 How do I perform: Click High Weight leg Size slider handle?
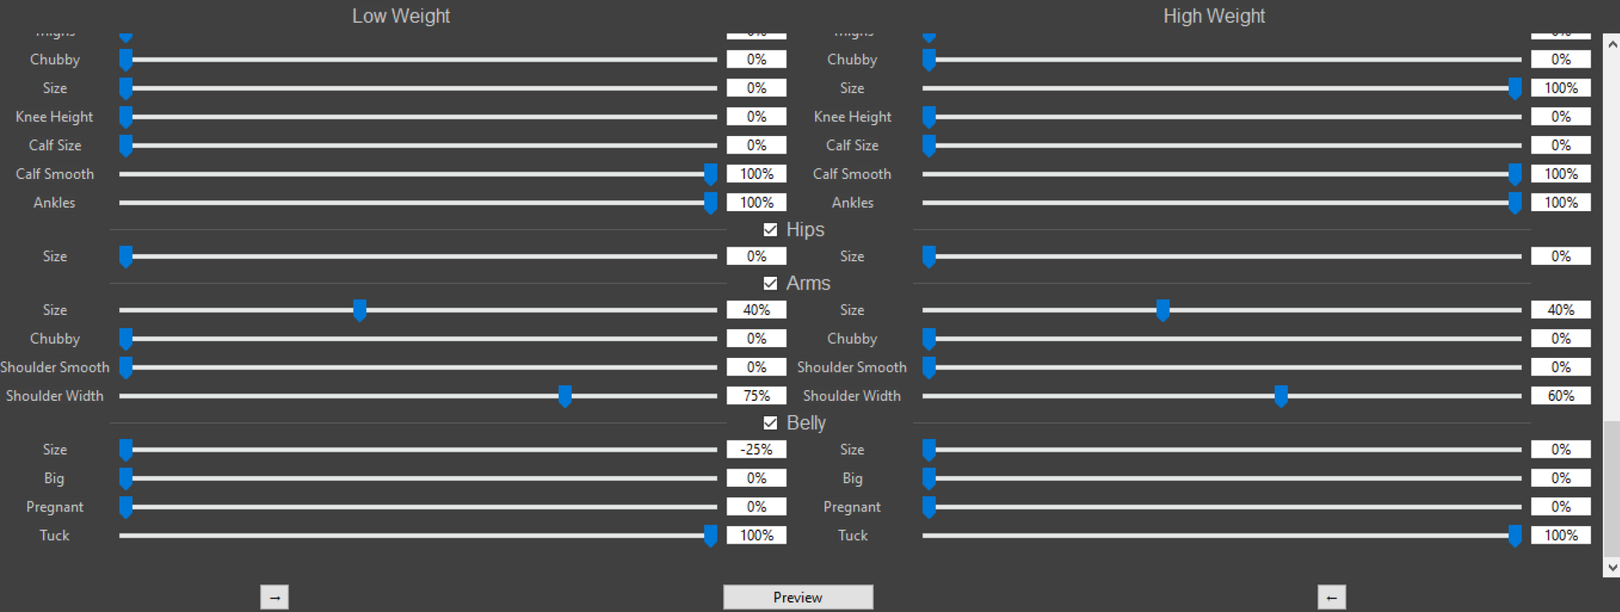(x=1515, y=89)
